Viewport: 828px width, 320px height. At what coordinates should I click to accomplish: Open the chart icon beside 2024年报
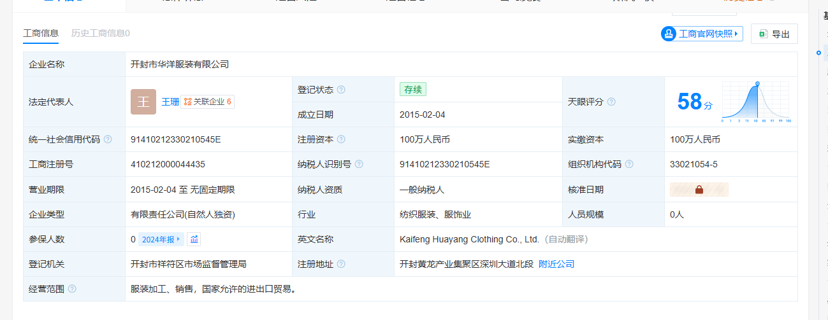click(x=194, y=239)
